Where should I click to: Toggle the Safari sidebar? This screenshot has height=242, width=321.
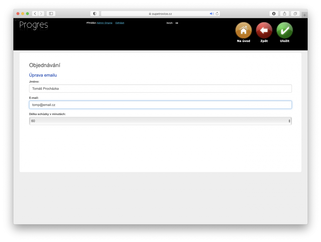tap(51, 13)
